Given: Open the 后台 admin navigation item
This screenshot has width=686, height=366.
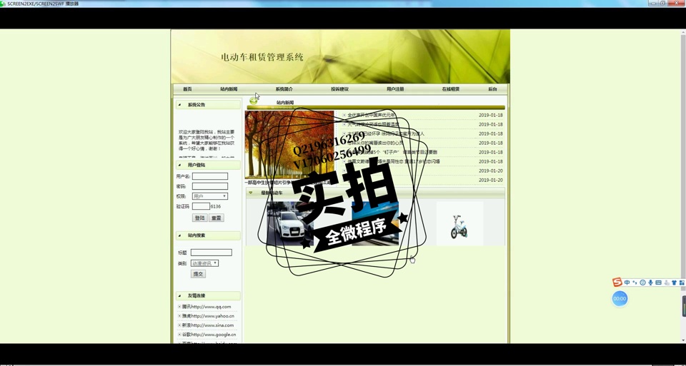Looking at the screenshot, I should pyautogui.click(x=492, y=89).
